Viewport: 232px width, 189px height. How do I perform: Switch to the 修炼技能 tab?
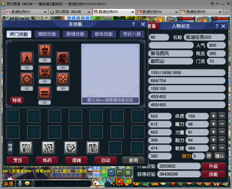tap(104, 34)
